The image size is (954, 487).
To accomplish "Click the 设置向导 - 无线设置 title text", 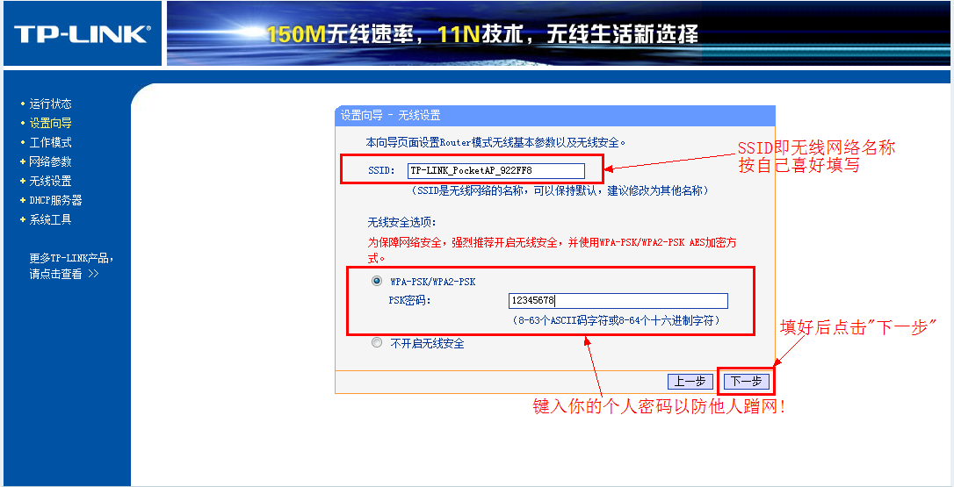I will point(390,116).
